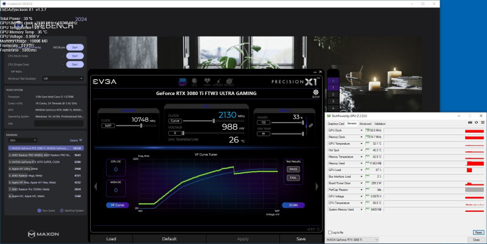Screen dimensions: 487x244
Task: Click the voltage offset input showing 0
Action: [x=175, y=133]
